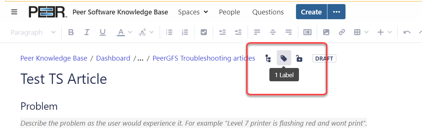Toggle bold formatting

71,33
